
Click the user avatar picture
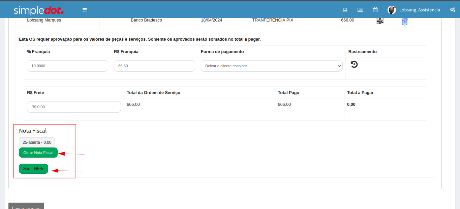pos(392,10)
